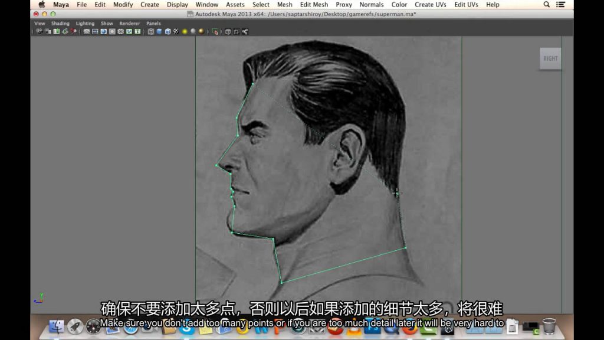Open the Edit UVs menu
The height and width of the screenshot is (340, 604).
pyautogui.click(x=466, y=5)
